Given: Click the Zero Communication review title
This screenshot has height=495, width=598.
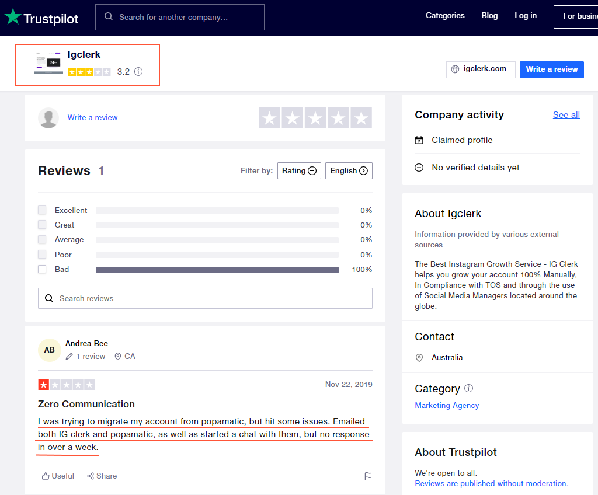Looking at the screenshot, I should pyautogui.click(x=86, y=404).
